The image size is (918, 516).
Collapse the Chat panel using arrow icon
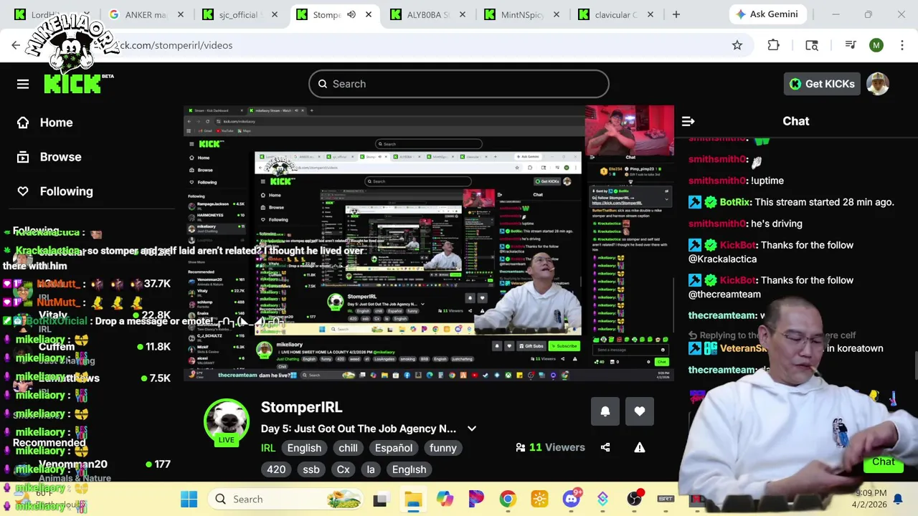(688, 121)
